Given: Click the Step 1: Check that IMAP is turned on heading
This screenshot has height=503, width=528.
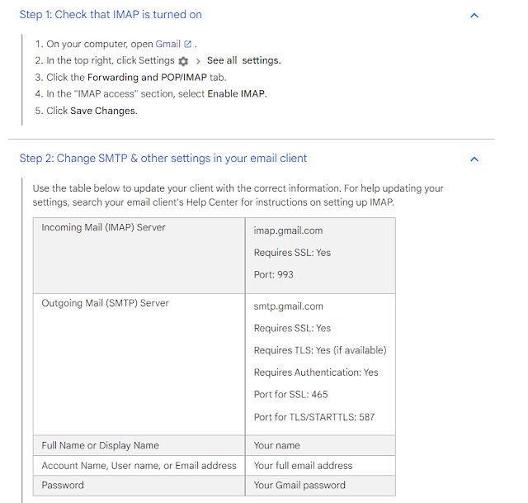Looking at the screenshot, I should click(111, 15).
